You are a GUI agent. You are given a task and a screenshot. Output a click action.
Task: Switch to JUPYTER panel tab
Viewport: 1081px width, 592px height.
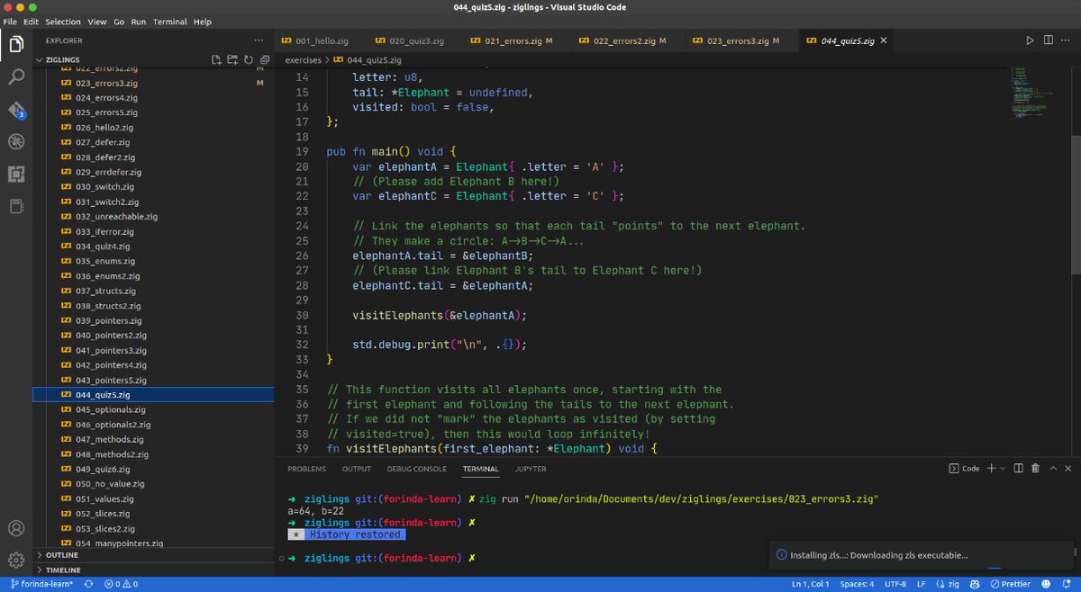tap(530, 469)
